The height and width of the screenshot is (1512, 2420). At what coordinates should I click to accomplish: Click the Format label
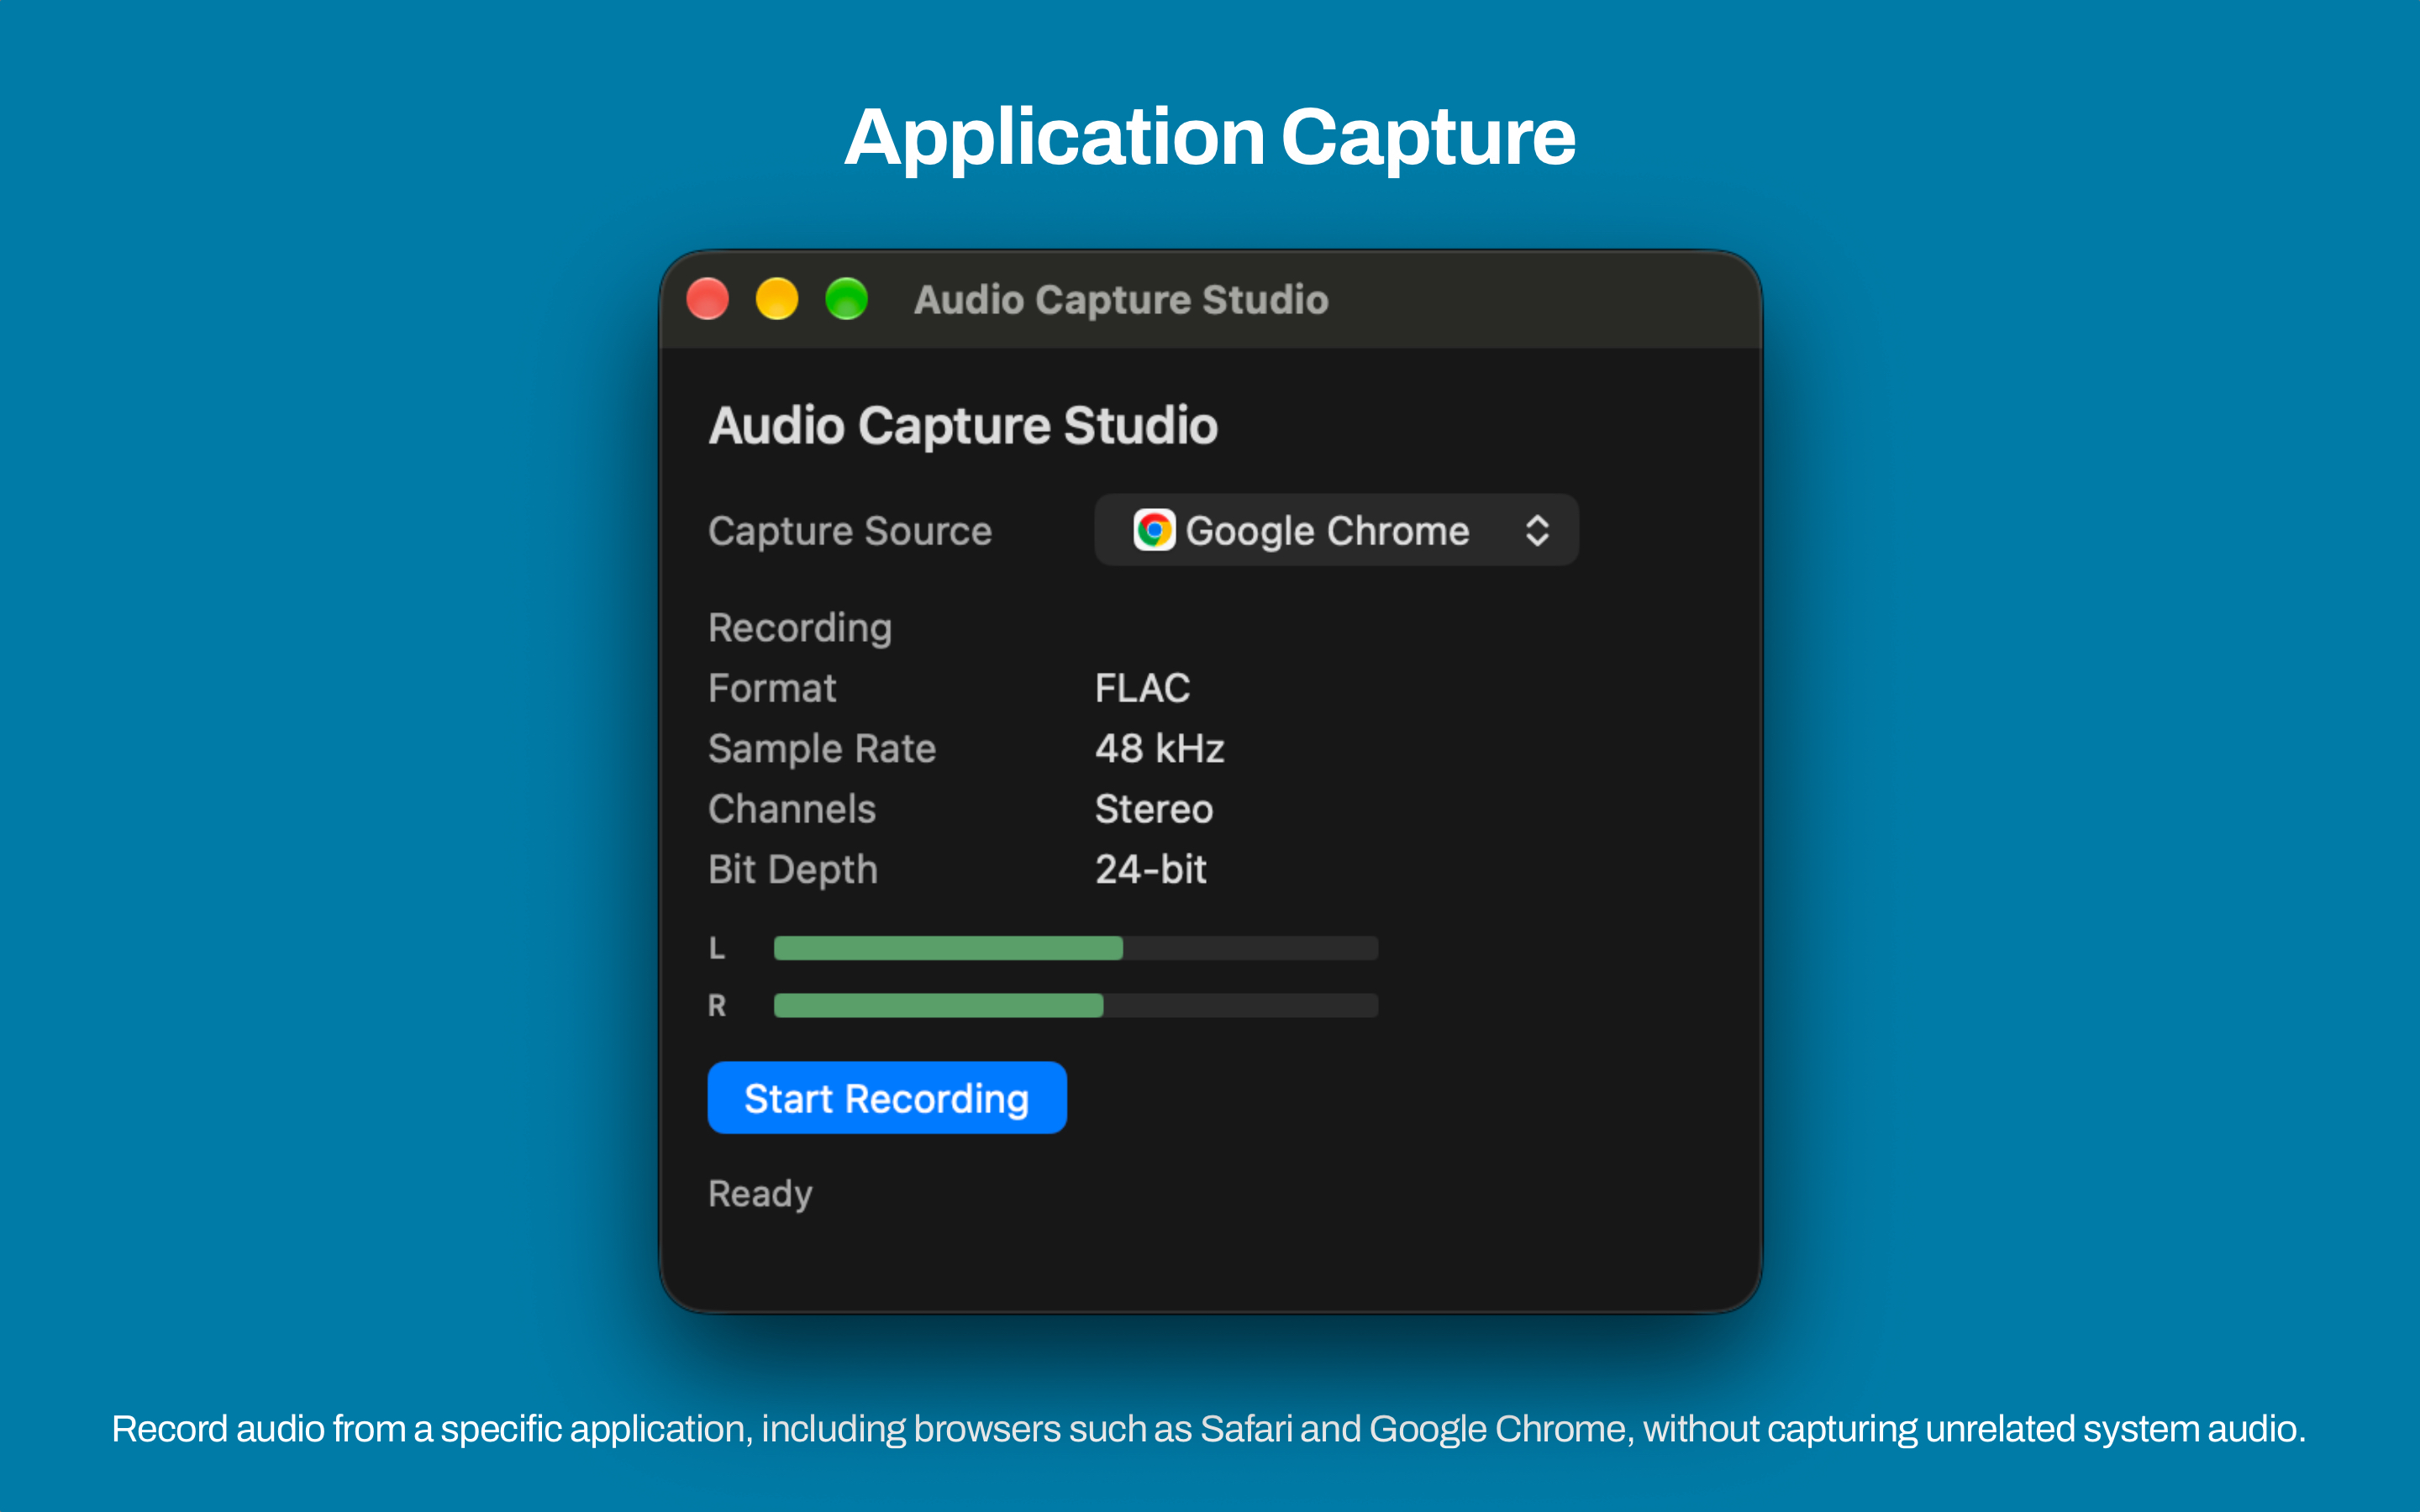[772, 688]
